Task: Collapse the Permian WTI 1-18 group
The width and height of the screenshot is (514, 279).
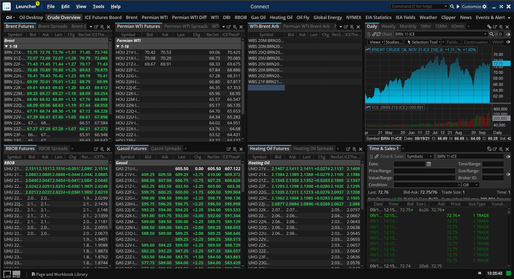Action: pyautogui.click(x=118, y=47)
